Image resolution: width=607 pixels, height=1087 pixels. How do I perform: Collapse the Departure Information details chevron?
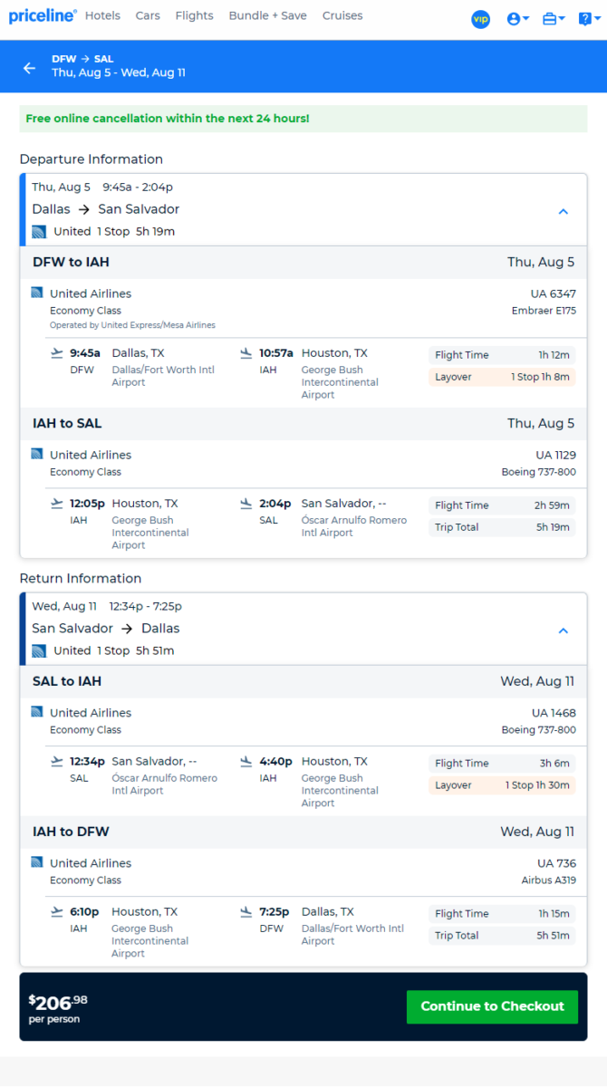tap(563, 212)
